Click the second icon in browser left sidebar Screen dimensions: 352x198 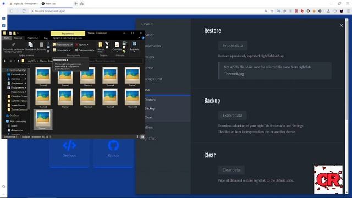tap(4, 26)
